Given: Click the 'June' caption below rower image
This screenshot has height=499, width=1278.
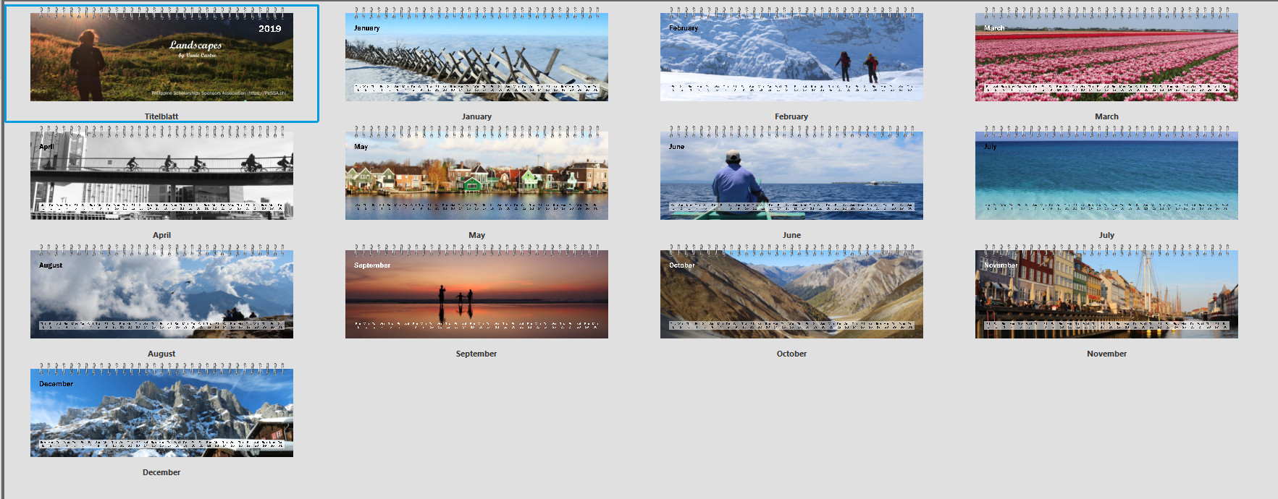Looking at the screenshot, I should click(791, 235).
